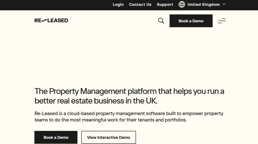The height and width of the screenshot is (144, 258).
Task: Click Book a Demo in header
Action: click(191, 21)
